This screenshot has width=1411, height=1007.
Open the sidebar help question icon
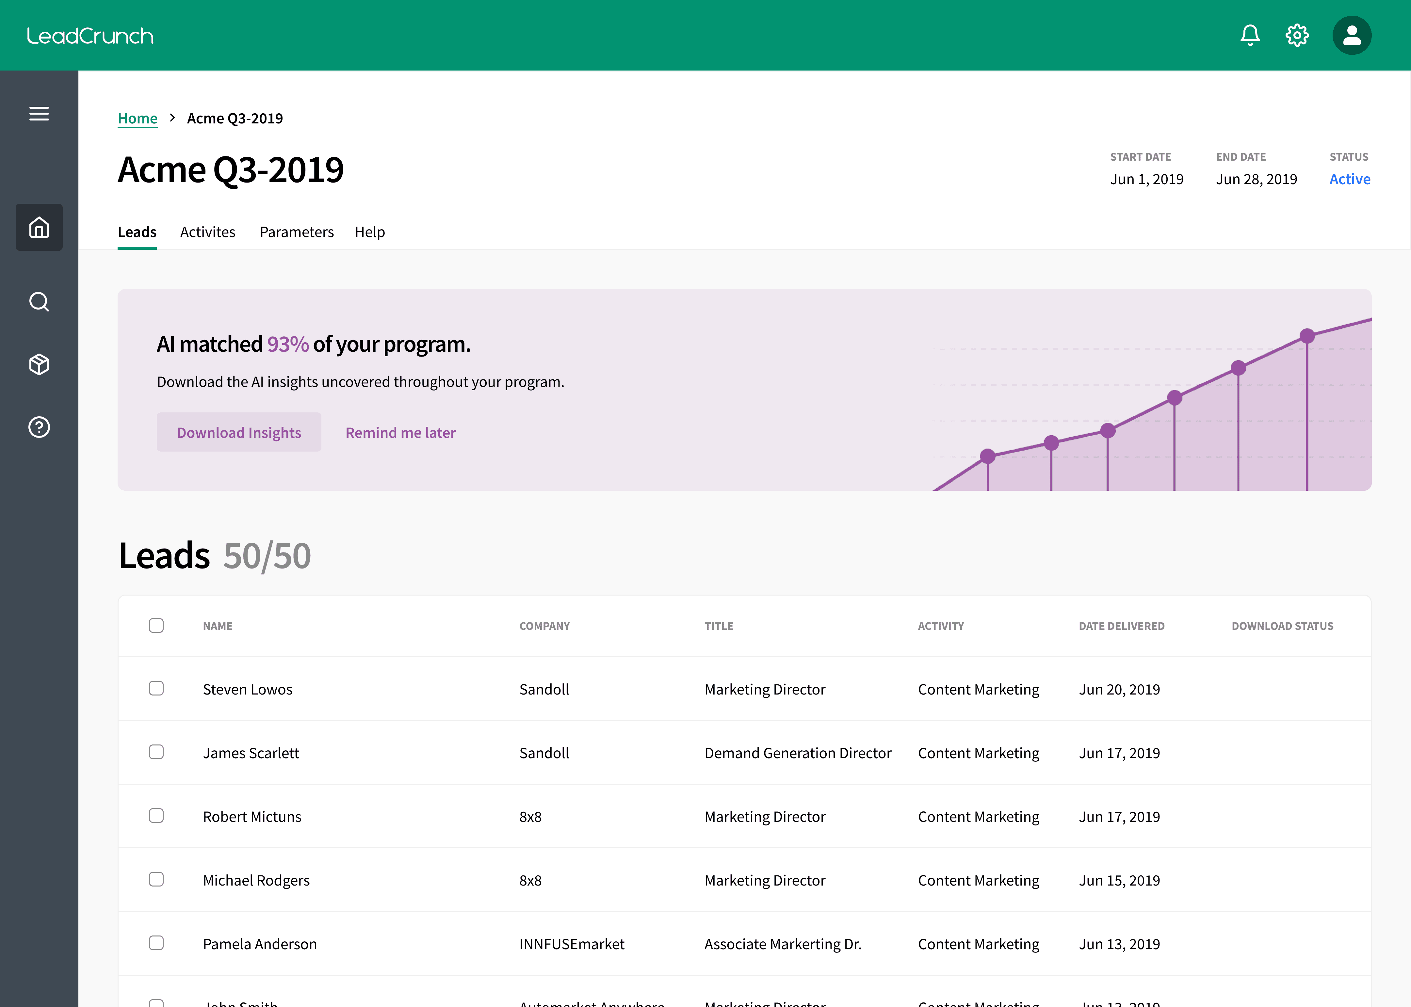(39, 427)
